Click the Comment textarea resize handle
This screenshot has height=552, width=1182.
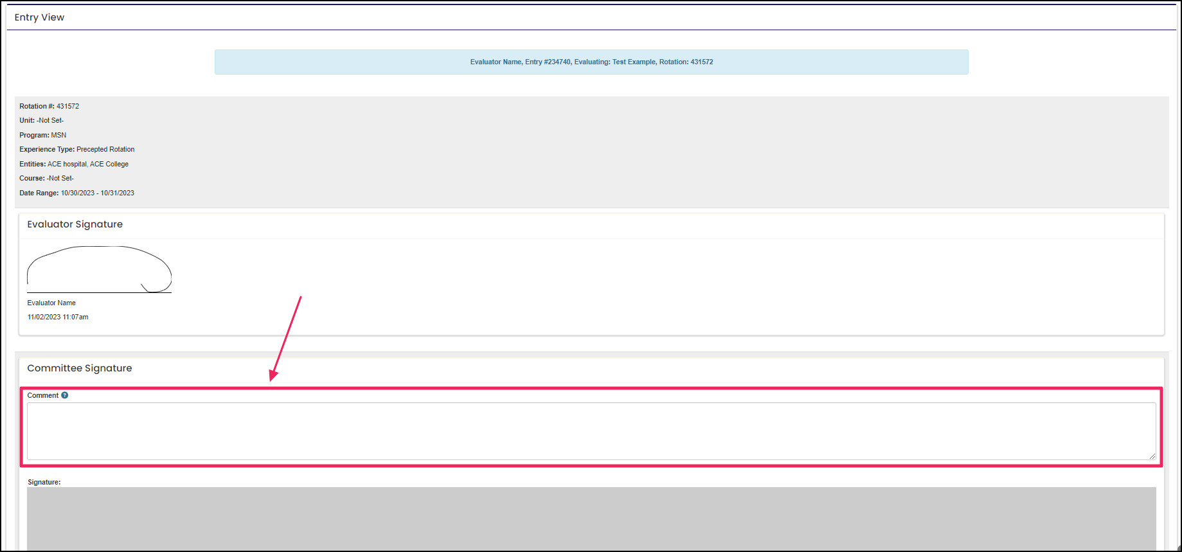tap(1152, 456)
